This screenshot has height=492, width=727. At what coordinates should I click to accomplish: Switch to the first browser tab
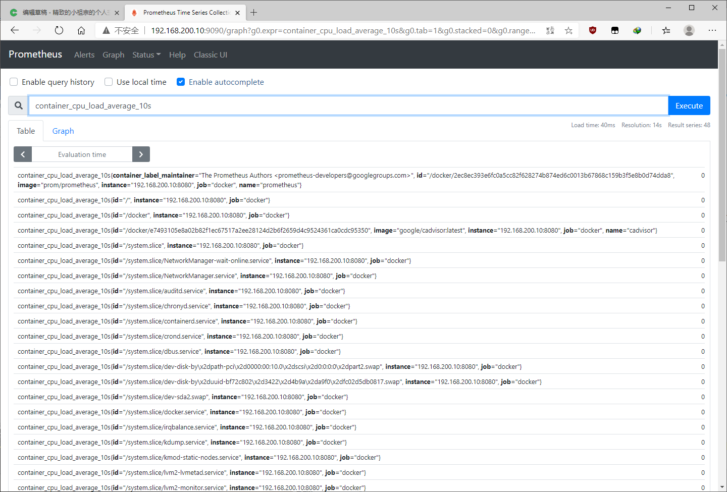pos(64,13)
